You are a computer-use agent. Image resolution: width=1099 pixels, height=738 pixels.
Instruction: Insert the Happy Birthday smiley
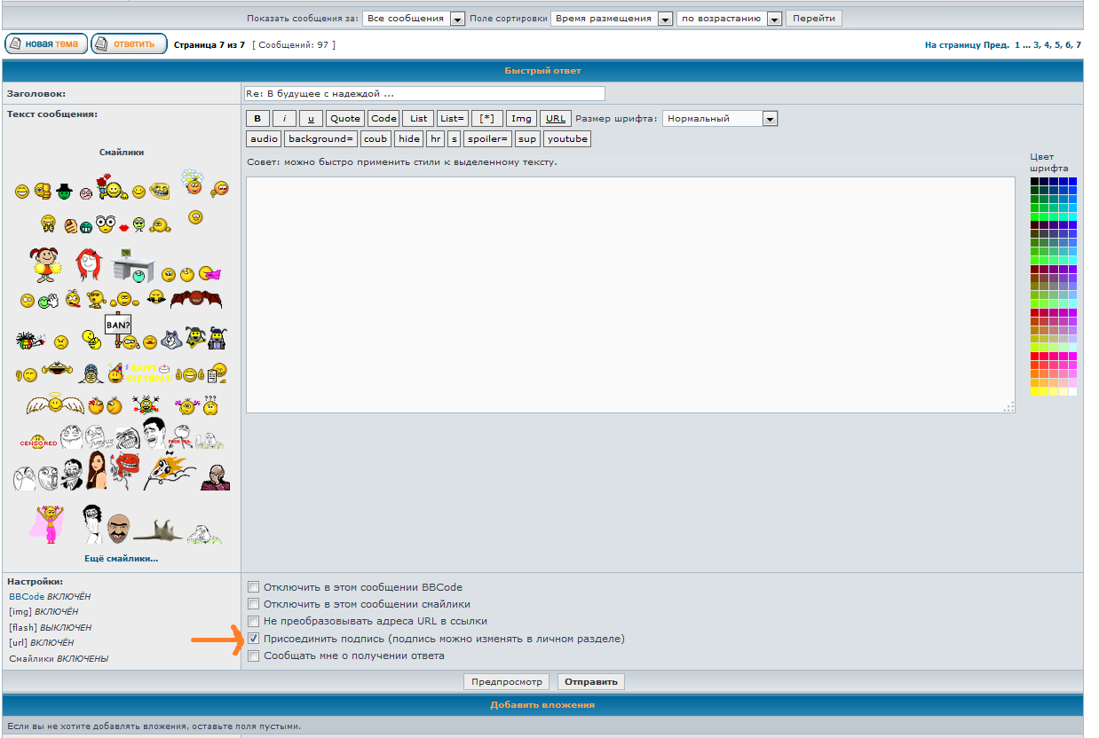click(151, 374)
